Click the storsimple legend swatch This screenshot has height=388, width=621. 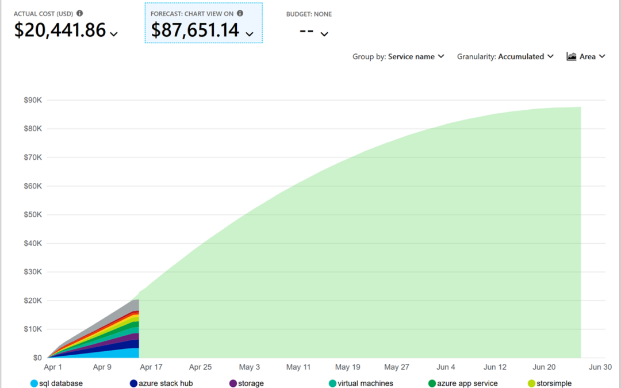(531, 383)
